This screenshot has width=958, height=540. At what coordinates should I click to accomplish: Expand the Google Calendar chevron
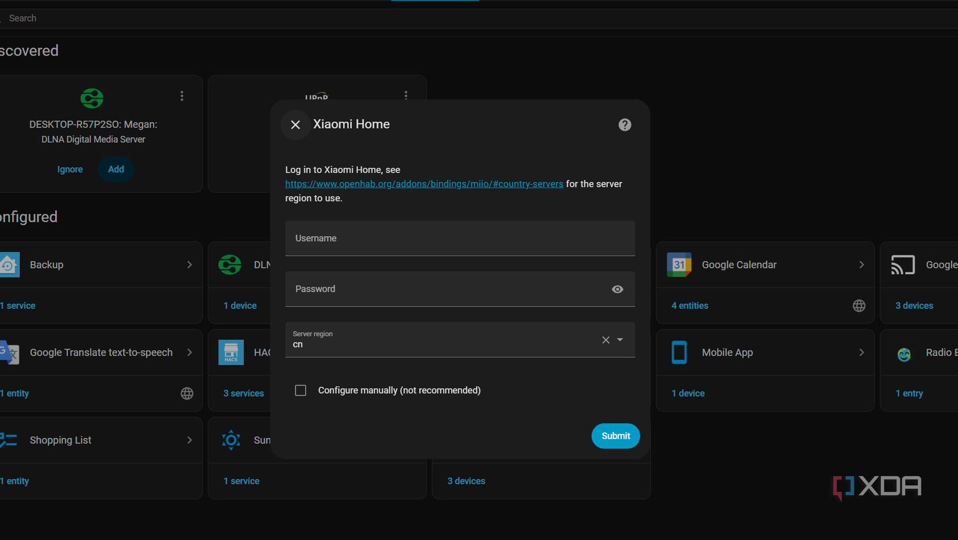pyautogui.click(x=862, y=265)
